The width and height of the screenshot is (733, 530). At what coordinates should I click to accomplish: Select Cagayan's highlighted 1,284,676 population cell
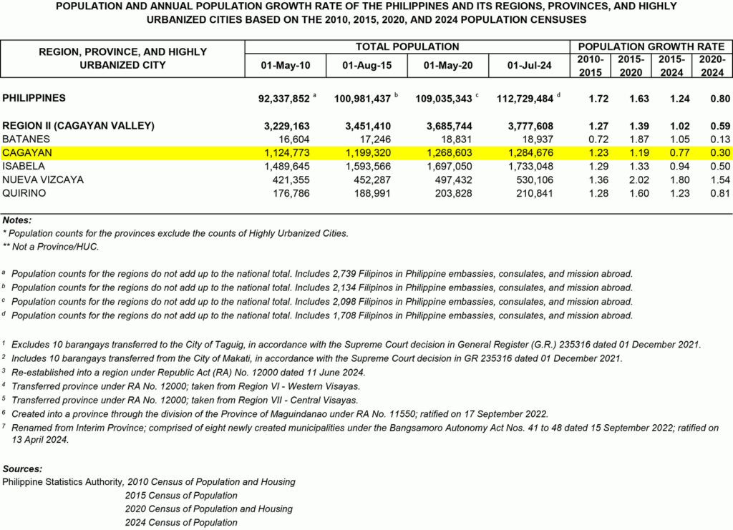pyautogui.click(x=528, y=153)
